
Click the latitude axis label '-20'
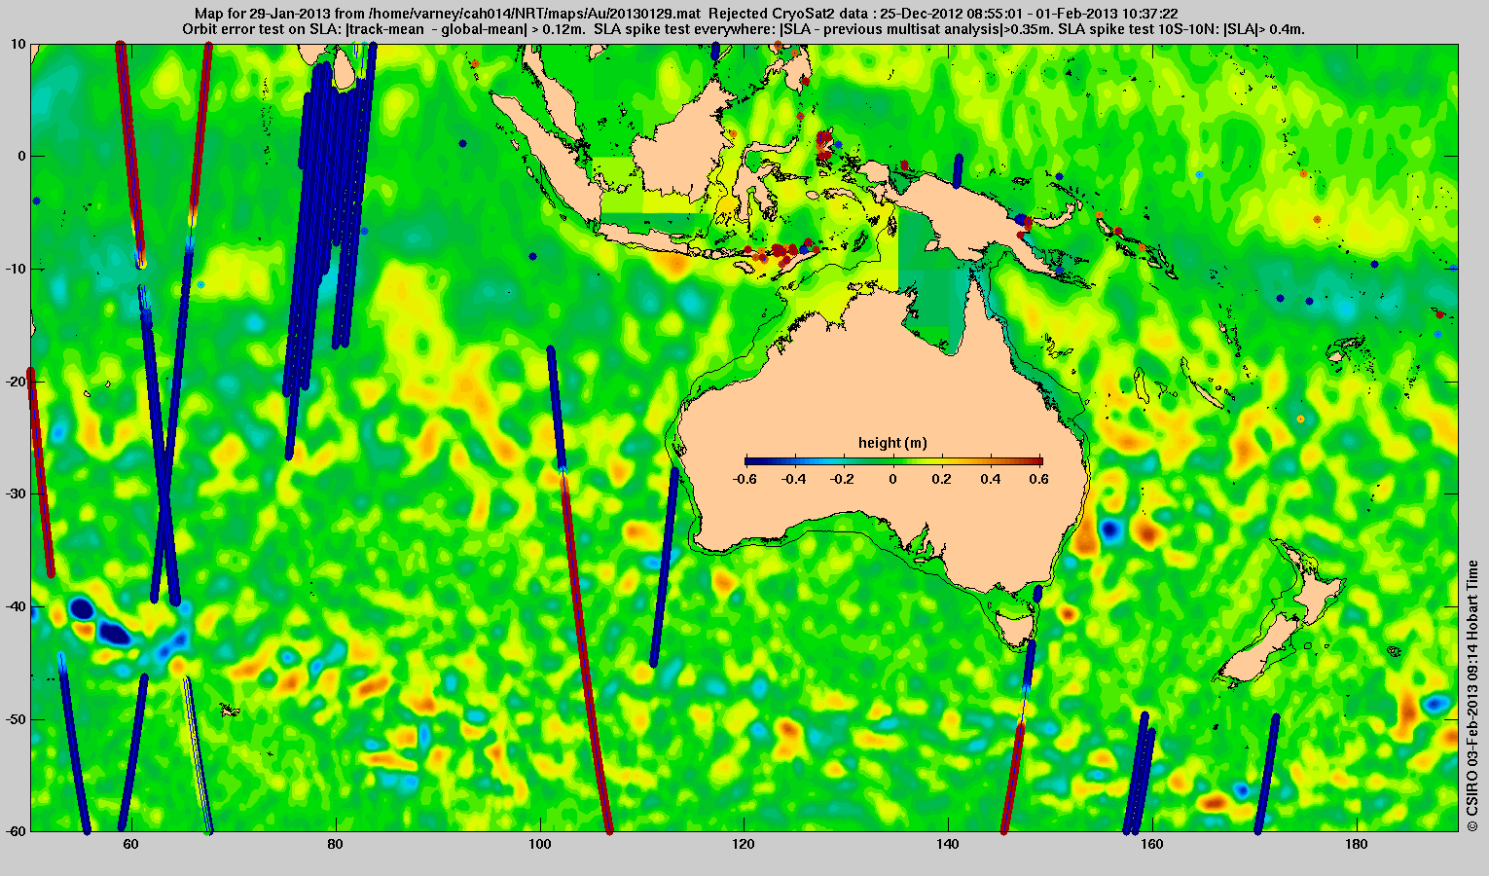[x=17, y=382]
